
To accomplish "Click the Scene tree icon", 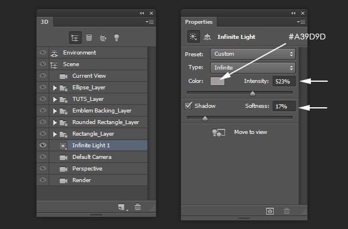I will 54,65.
